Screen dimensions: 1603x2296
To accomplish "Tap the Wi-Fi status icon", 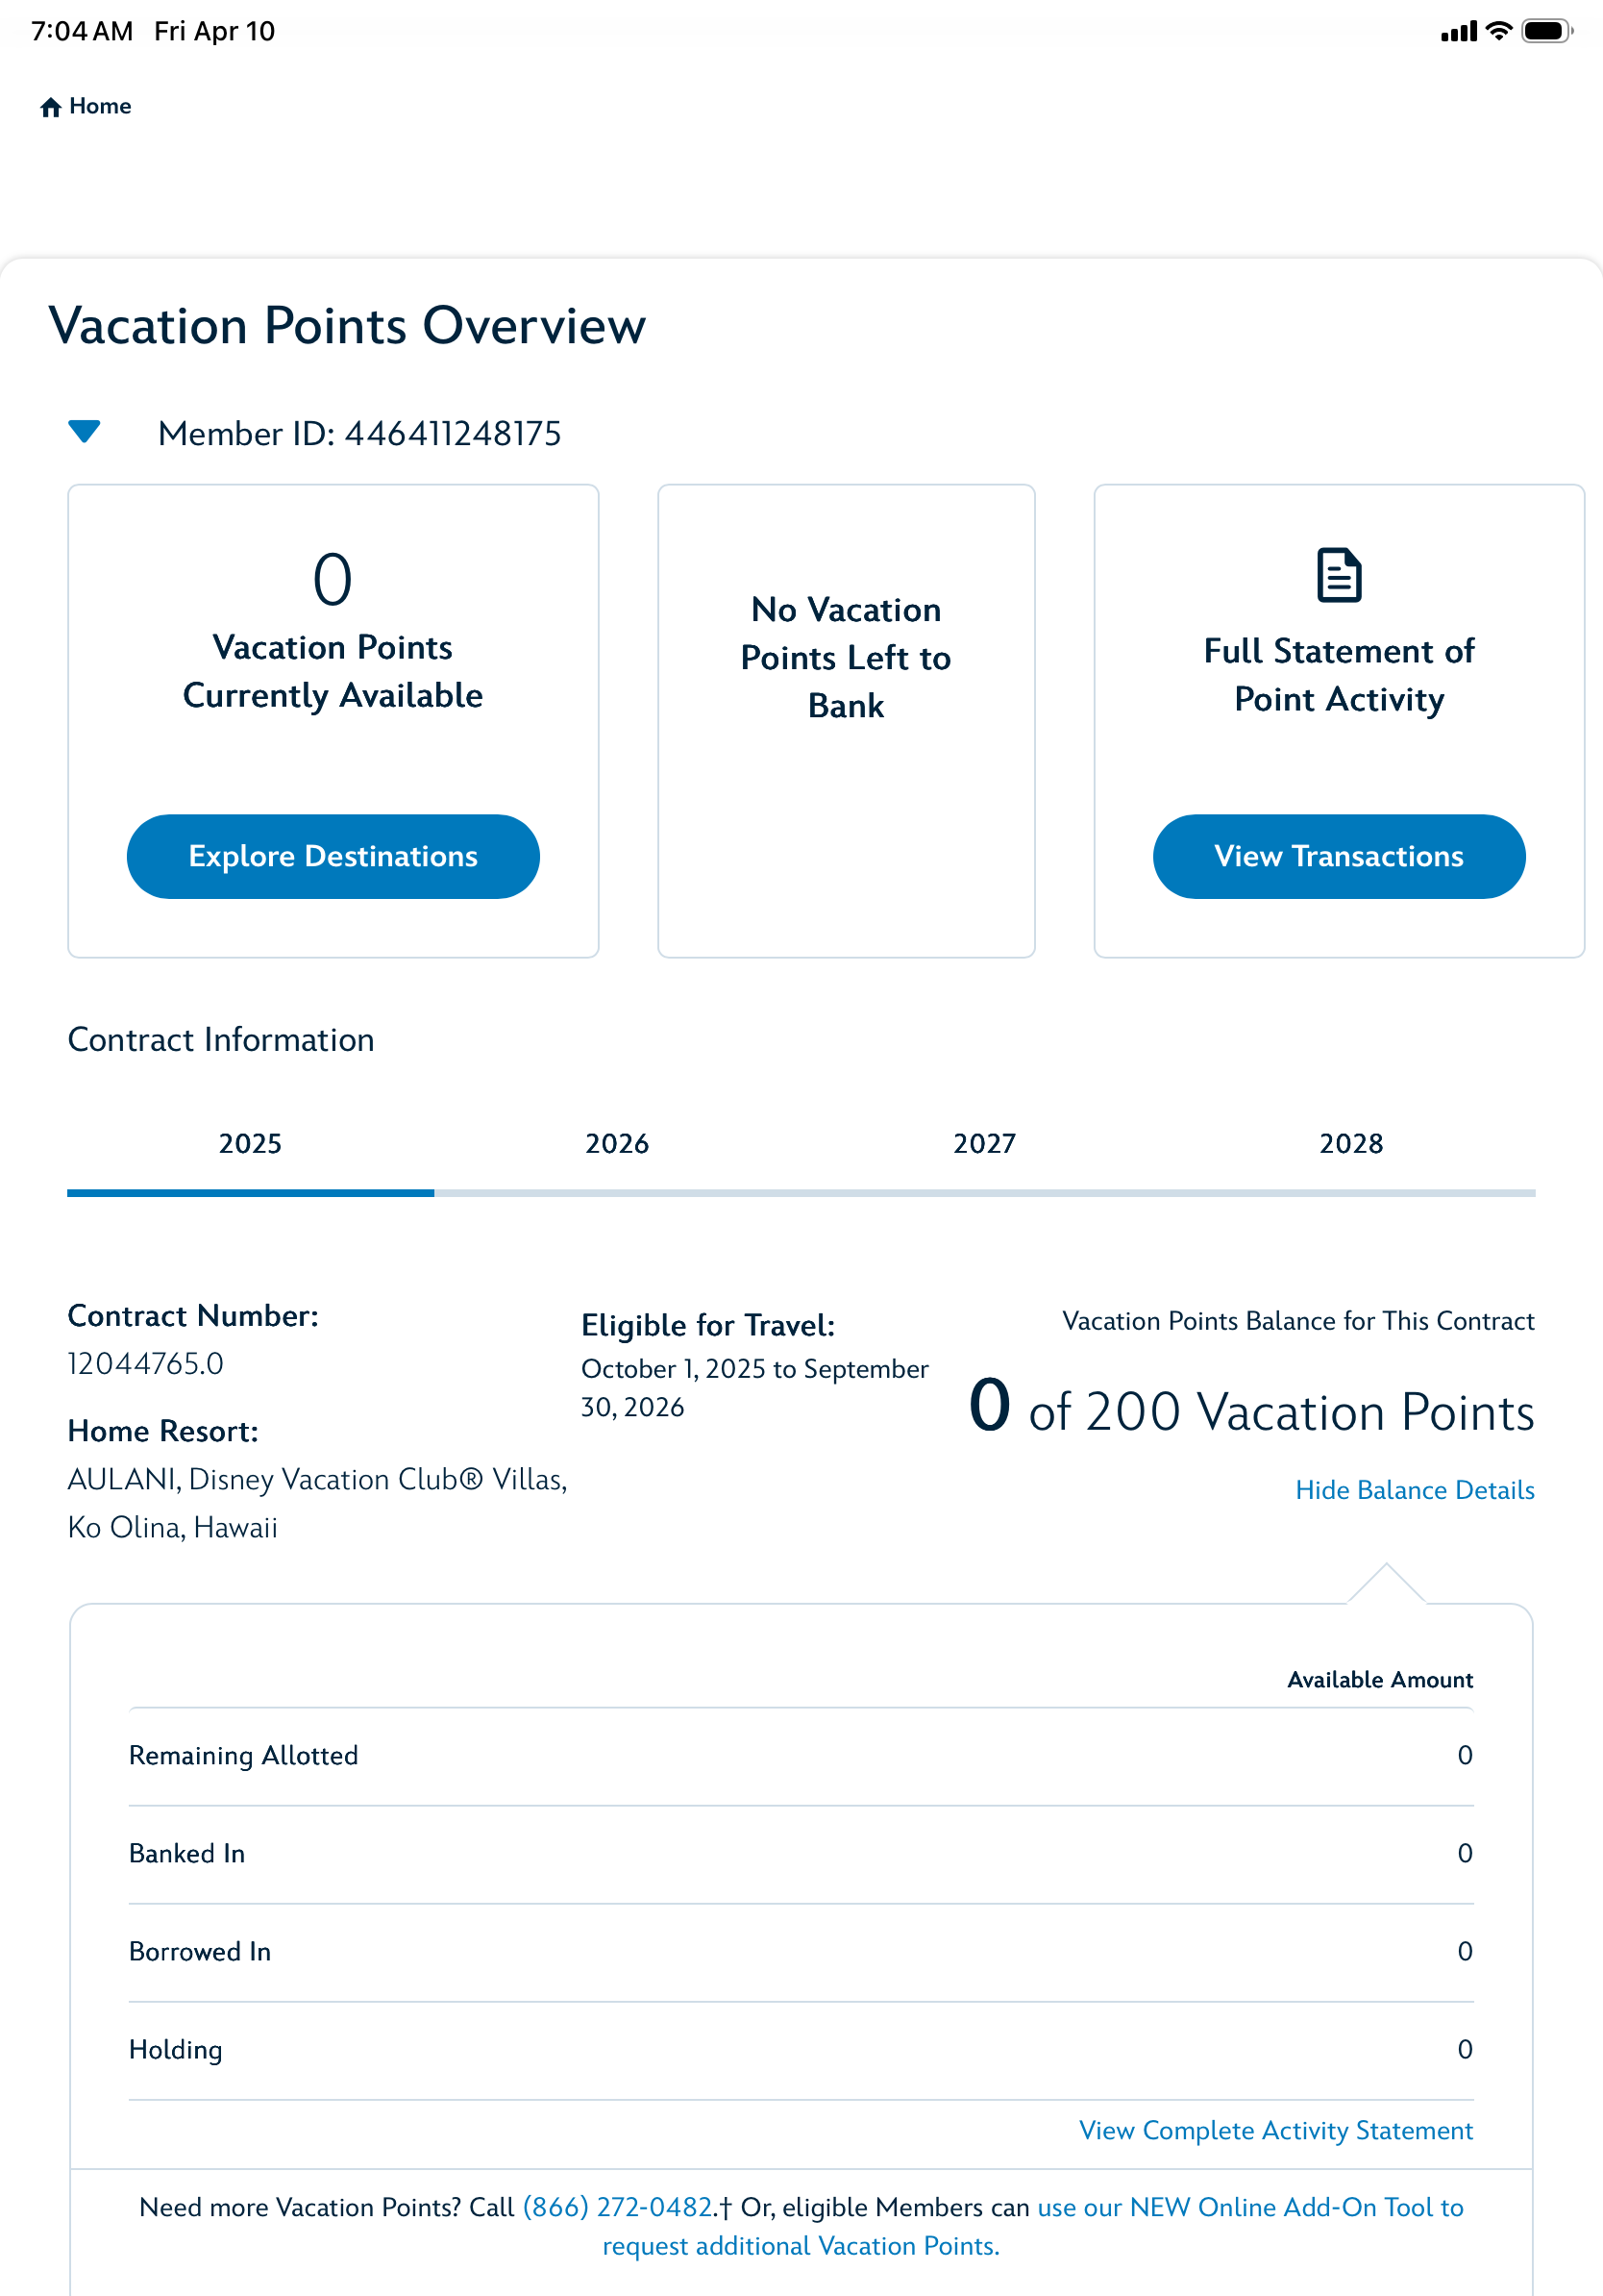I will (1498, 31).
